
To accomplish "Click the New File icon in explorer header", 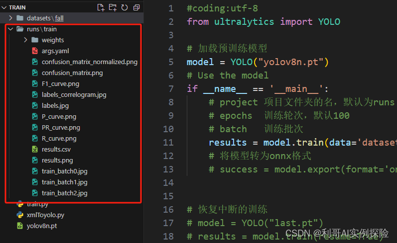I will (101, 7).
